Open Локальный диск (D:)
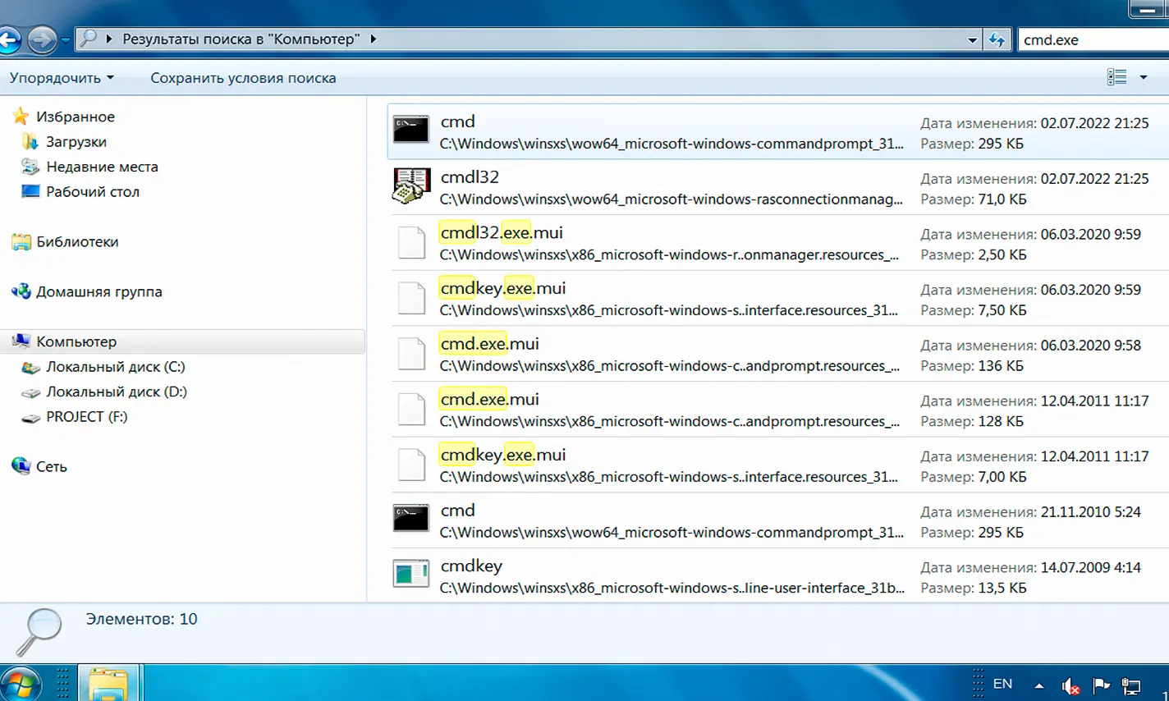The width and height of the screenshot is (1169, 701). (x=117, y=392)
